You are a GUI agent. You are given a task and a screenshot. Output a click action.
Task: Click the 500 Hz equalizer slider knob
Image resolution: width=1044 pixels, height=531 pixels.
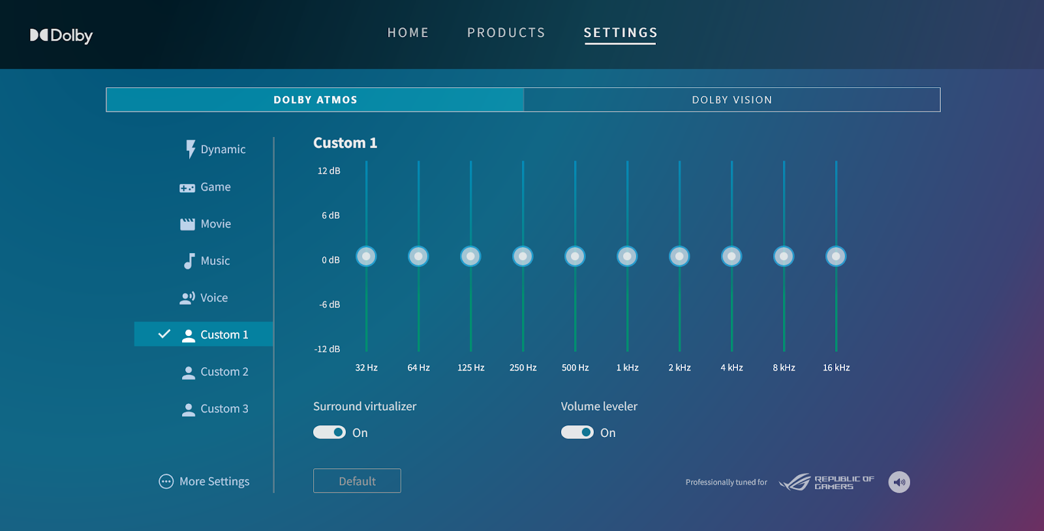575,256
